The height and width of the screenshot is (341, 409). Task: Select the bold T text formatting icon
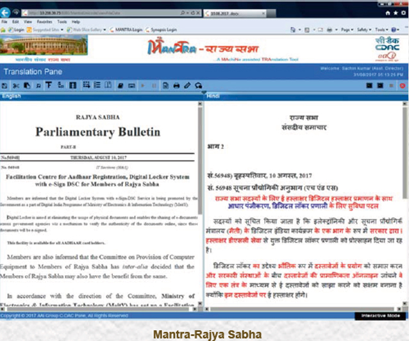point(49,86)
